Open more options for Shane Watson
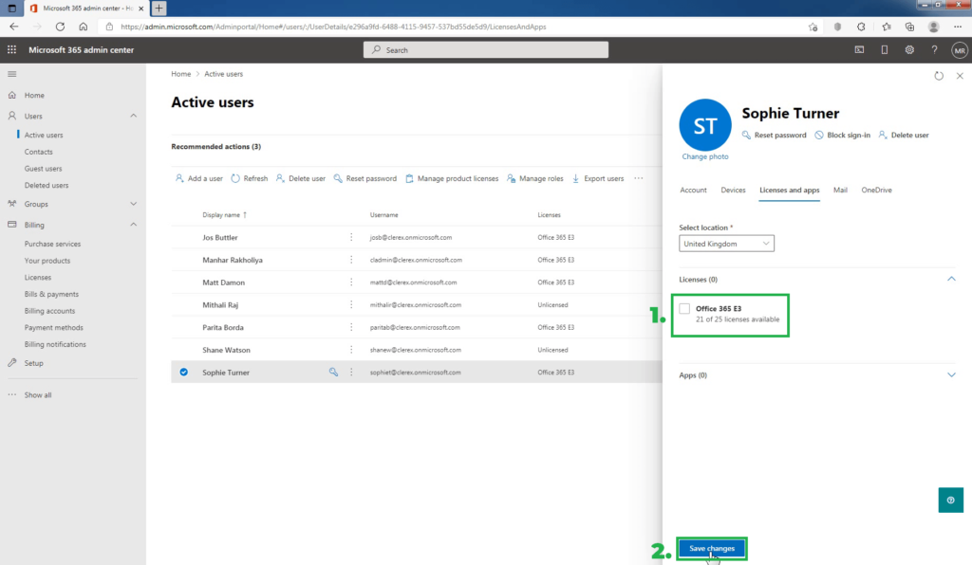Screen dimensions: 972x565 pyautogui.click(x=351, y=350)
